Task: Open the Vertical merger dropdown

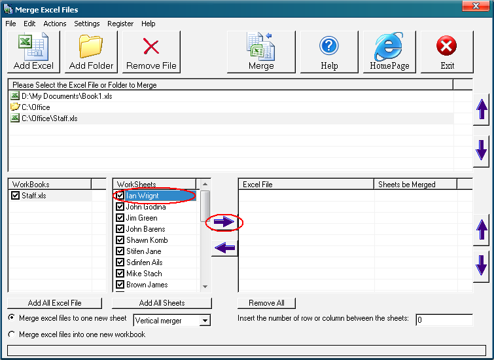Action: point(205,321)
